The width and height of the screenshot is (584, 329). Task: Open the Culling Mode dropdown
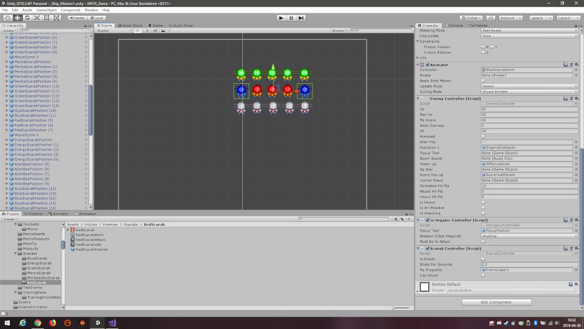(529, 91)
